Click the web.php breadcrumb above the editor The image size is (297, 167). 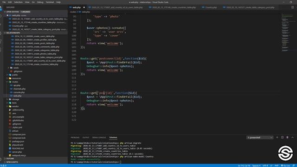coord(86,12)
